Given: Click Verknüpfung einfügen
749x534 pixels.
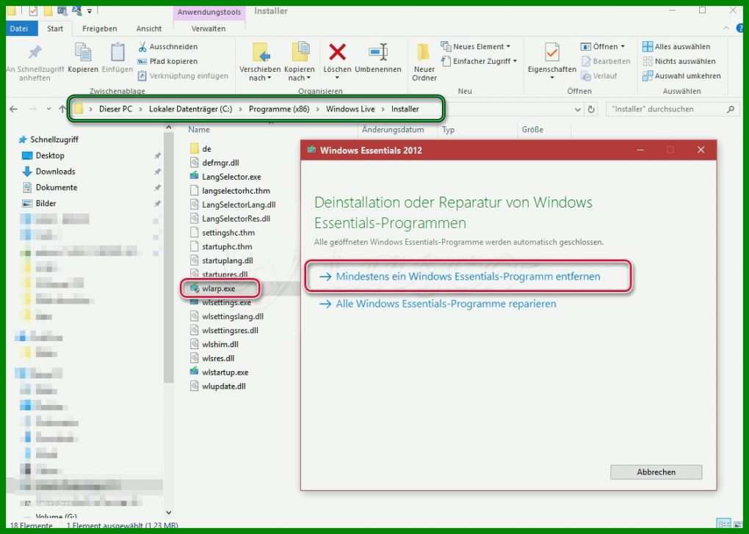Looking at the screenshot, I should pyautogui.click(x=183, y=76).
